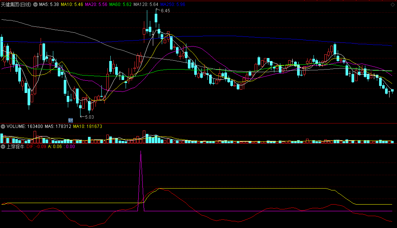
Task: Click the diamond icon in the chart corner
Action: [x=393, y=4]
